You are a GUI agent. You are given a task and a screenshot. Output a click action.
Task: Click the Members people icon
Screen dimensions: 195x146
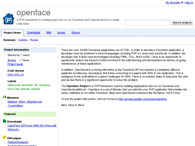coord(5,97)
